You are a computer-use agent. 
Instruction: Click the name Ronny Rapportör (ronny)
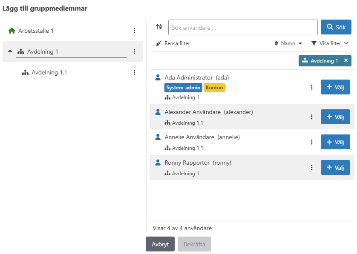click(198, 163)
